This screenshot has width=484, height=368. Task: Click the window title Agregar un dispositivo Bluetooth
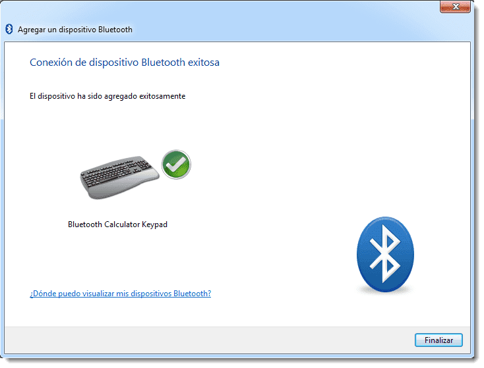[76, 30]
